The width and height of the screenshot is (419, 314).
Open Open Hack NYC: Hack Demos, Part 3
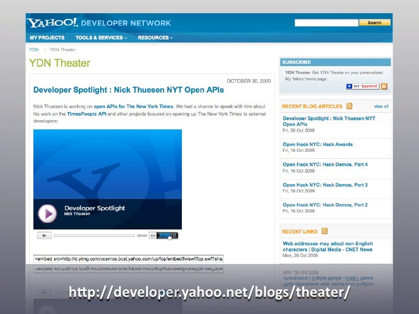[x=325, y=185]
